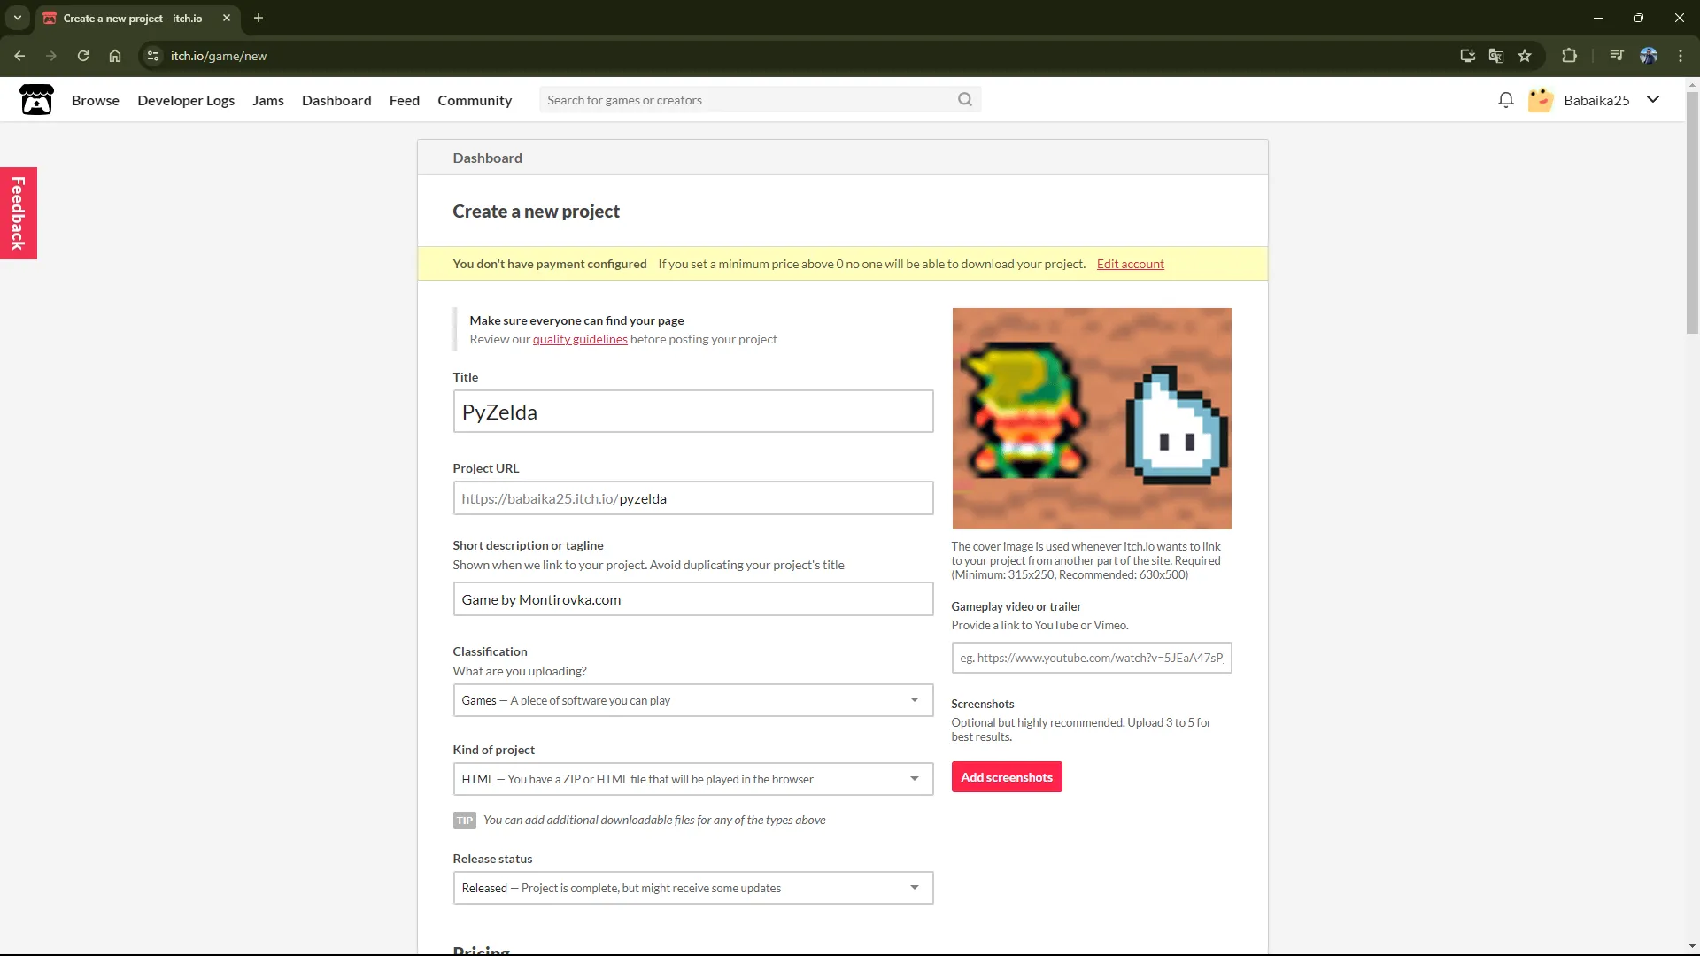Click the search magnifier icon
This screenshot has width=1700, height=956.
965,100
